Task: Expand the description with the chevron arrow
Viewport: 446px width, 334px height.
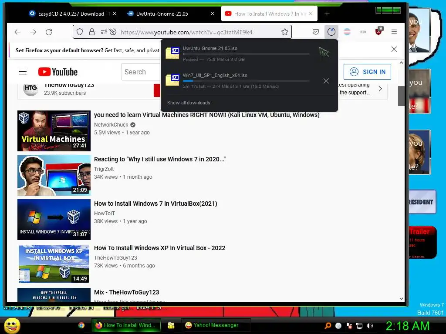Action: (x=380, y=89)
